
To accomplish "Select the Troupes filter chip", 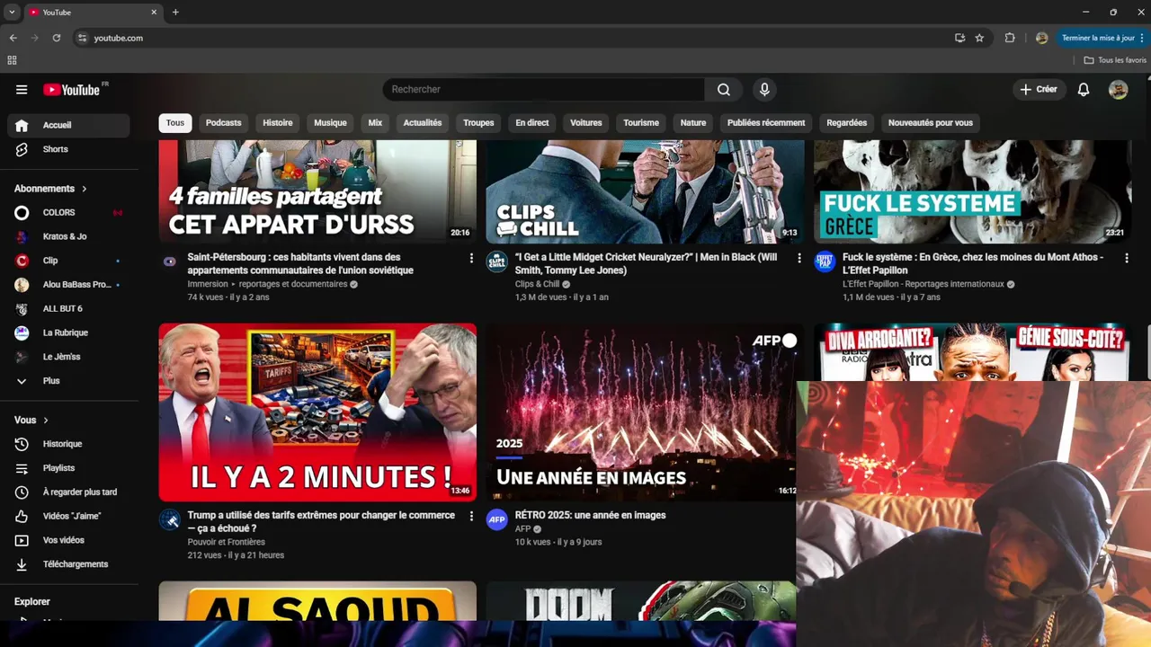I will (478, 123).
